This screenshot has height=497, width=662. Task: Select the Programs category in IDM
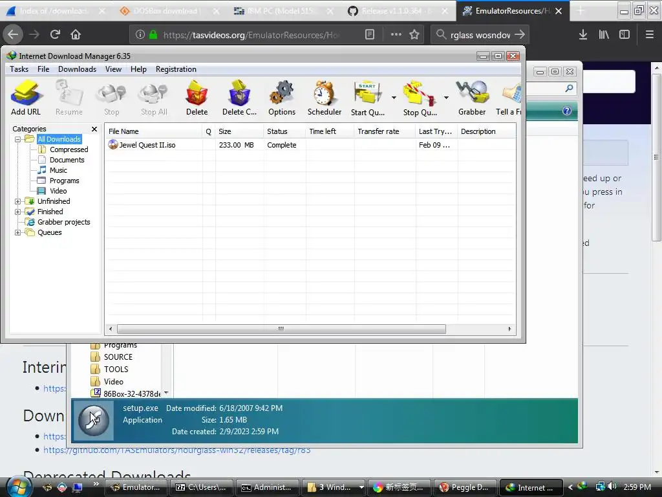click(x=64, y=181)
